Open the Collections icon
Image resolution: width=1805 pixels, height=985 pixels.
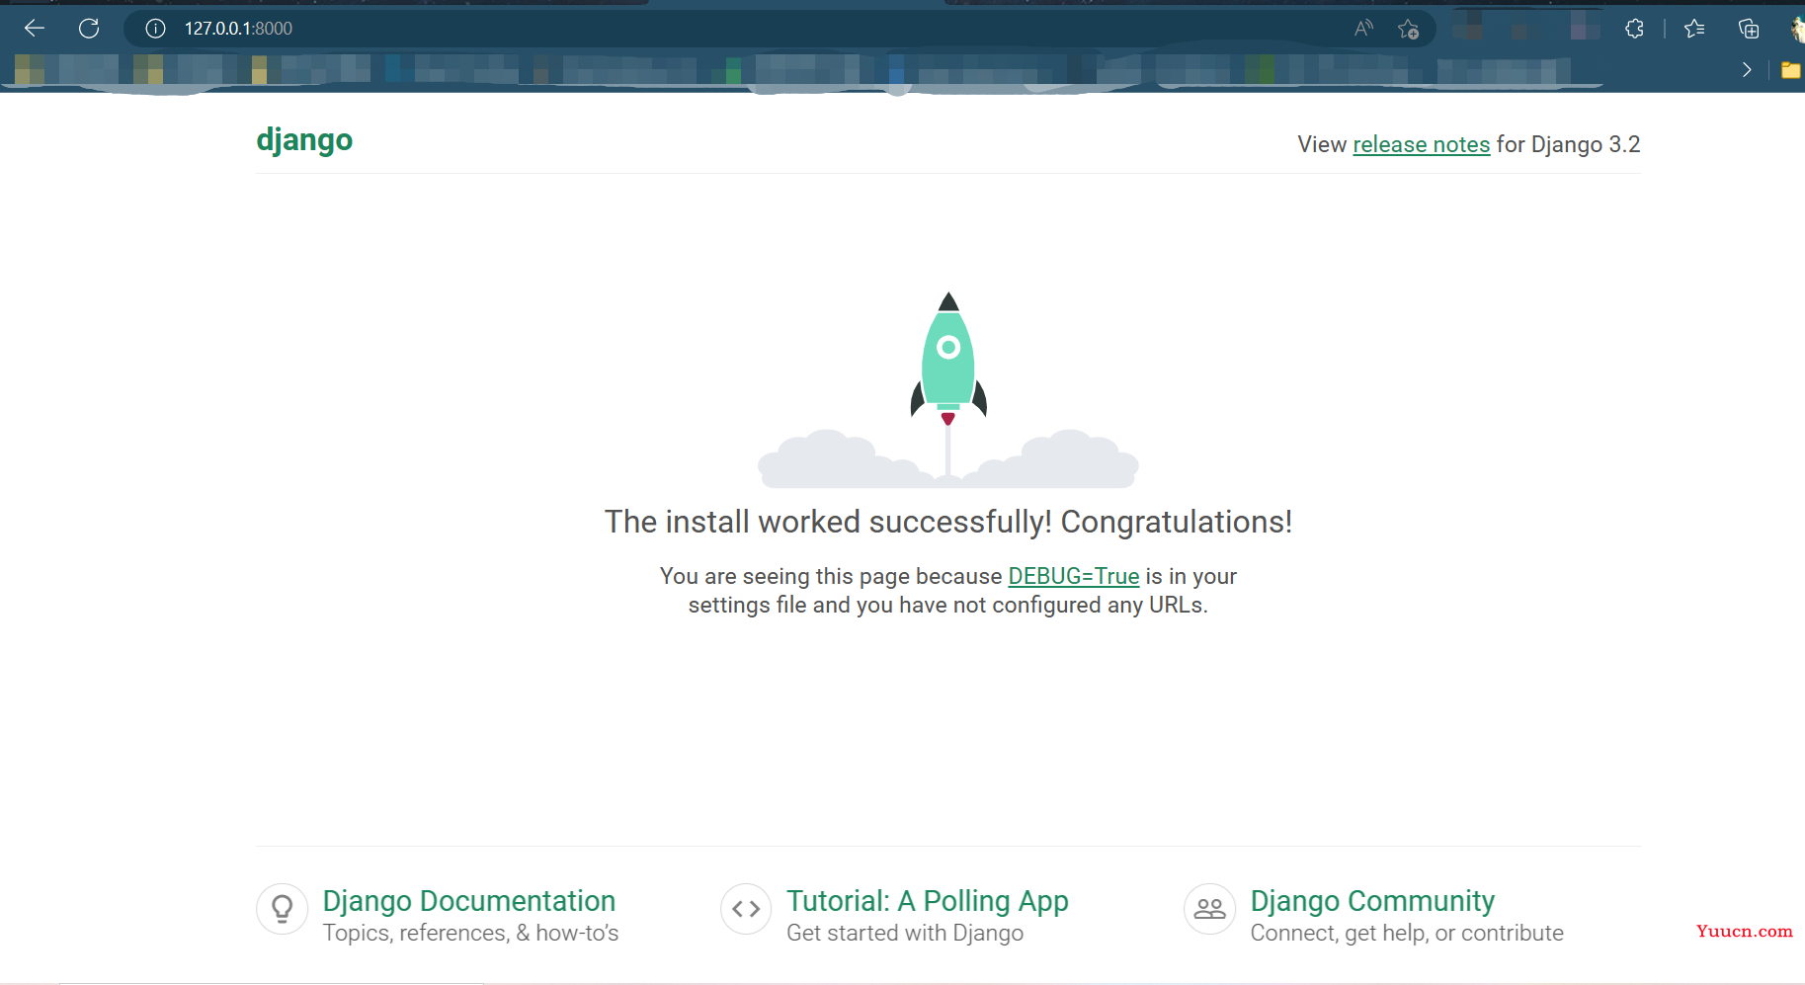1749,29
